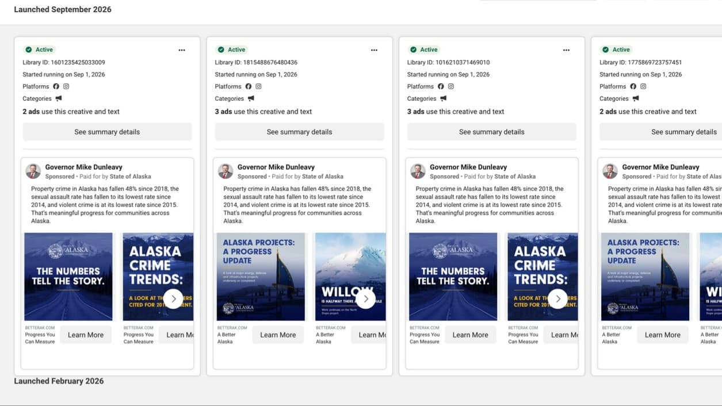
Task: Click megaphone category icon in ad 1775869723757451
Action: coord(635,98)
